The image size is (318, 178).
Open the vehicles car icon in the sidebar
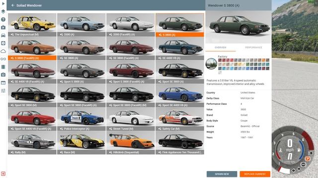[x=3, y=35]
